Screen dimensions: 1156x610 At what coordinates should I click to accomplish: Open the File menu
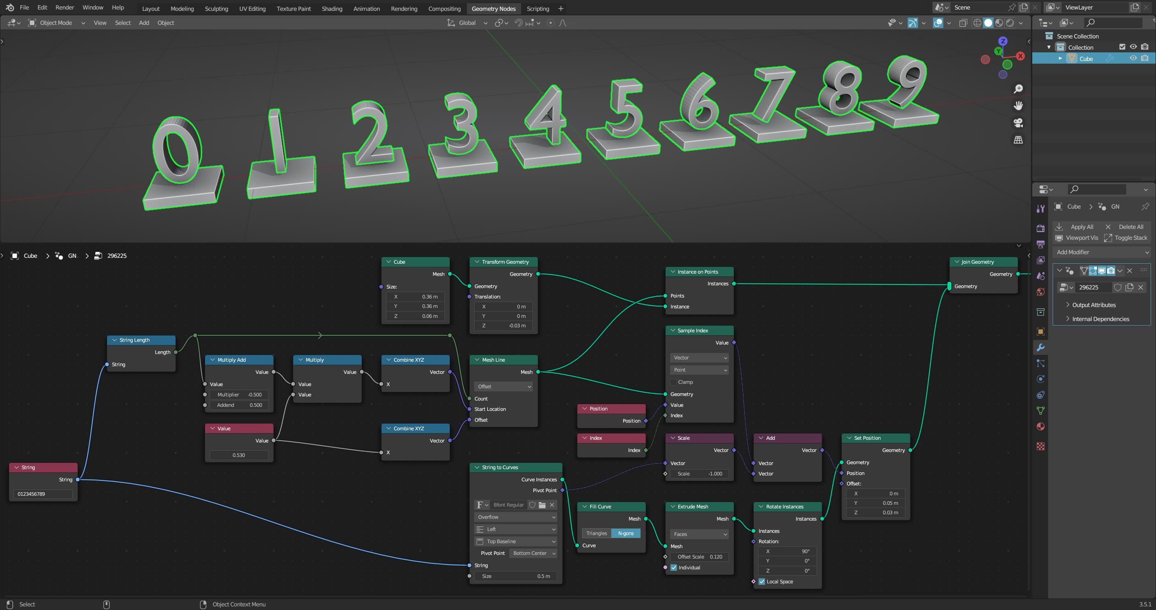point(24,8)
